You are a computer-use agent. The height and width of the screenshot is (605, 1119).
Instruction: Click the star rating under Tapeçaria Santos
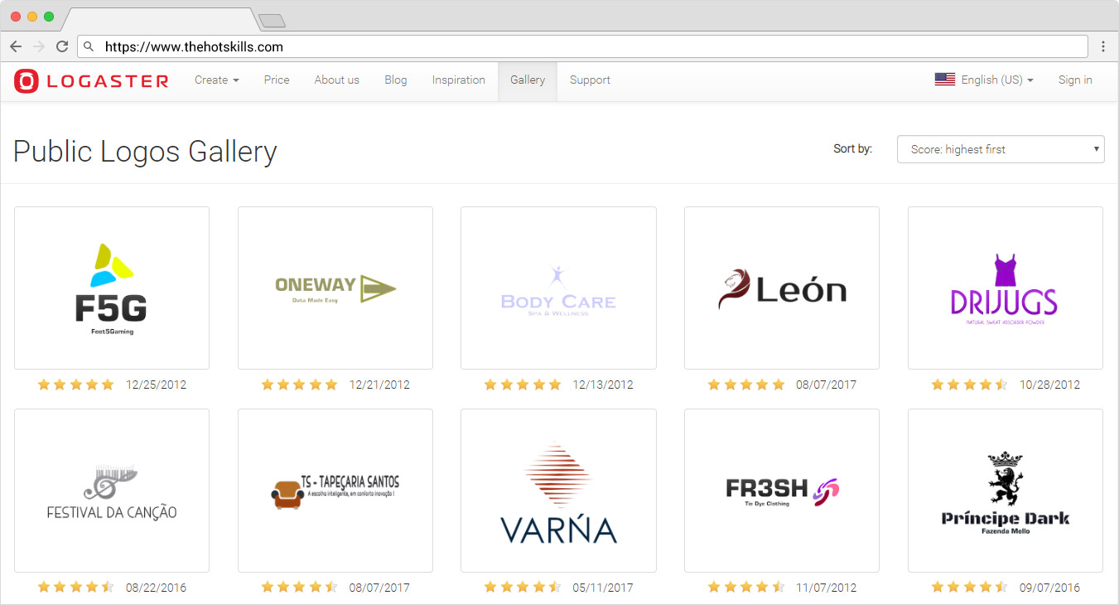pos(299,588)
